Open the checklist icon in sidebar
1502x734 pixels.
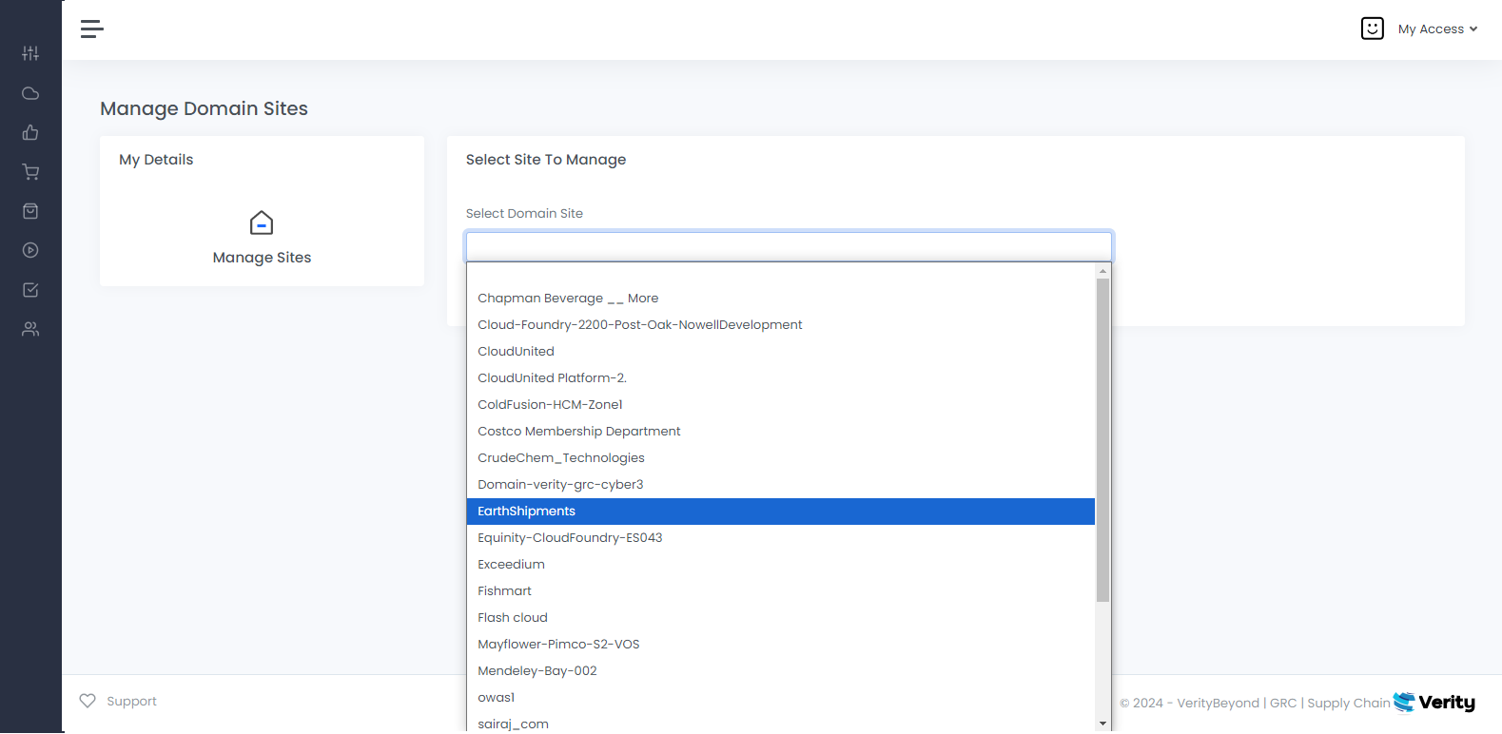[30, 290]
